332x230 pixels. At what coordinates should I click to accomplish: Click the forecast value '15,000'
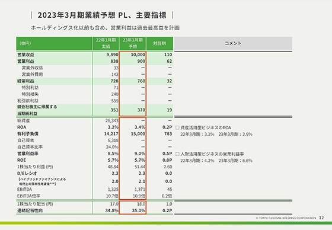pos(138,133)
